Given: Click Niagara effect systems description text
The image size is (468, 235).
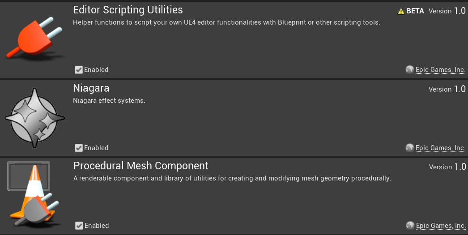Looking at the screenshot, I should [109, 101].
